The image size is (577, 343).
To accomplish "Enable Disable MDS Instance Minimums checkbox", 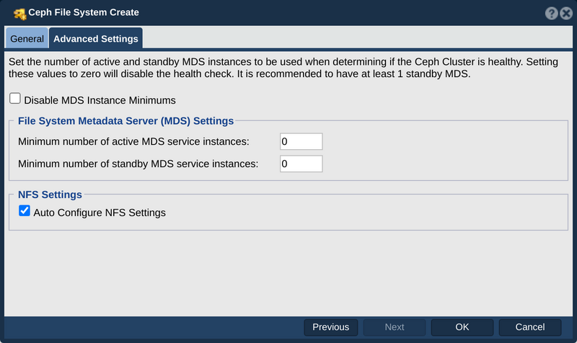I will pos(15,99).
